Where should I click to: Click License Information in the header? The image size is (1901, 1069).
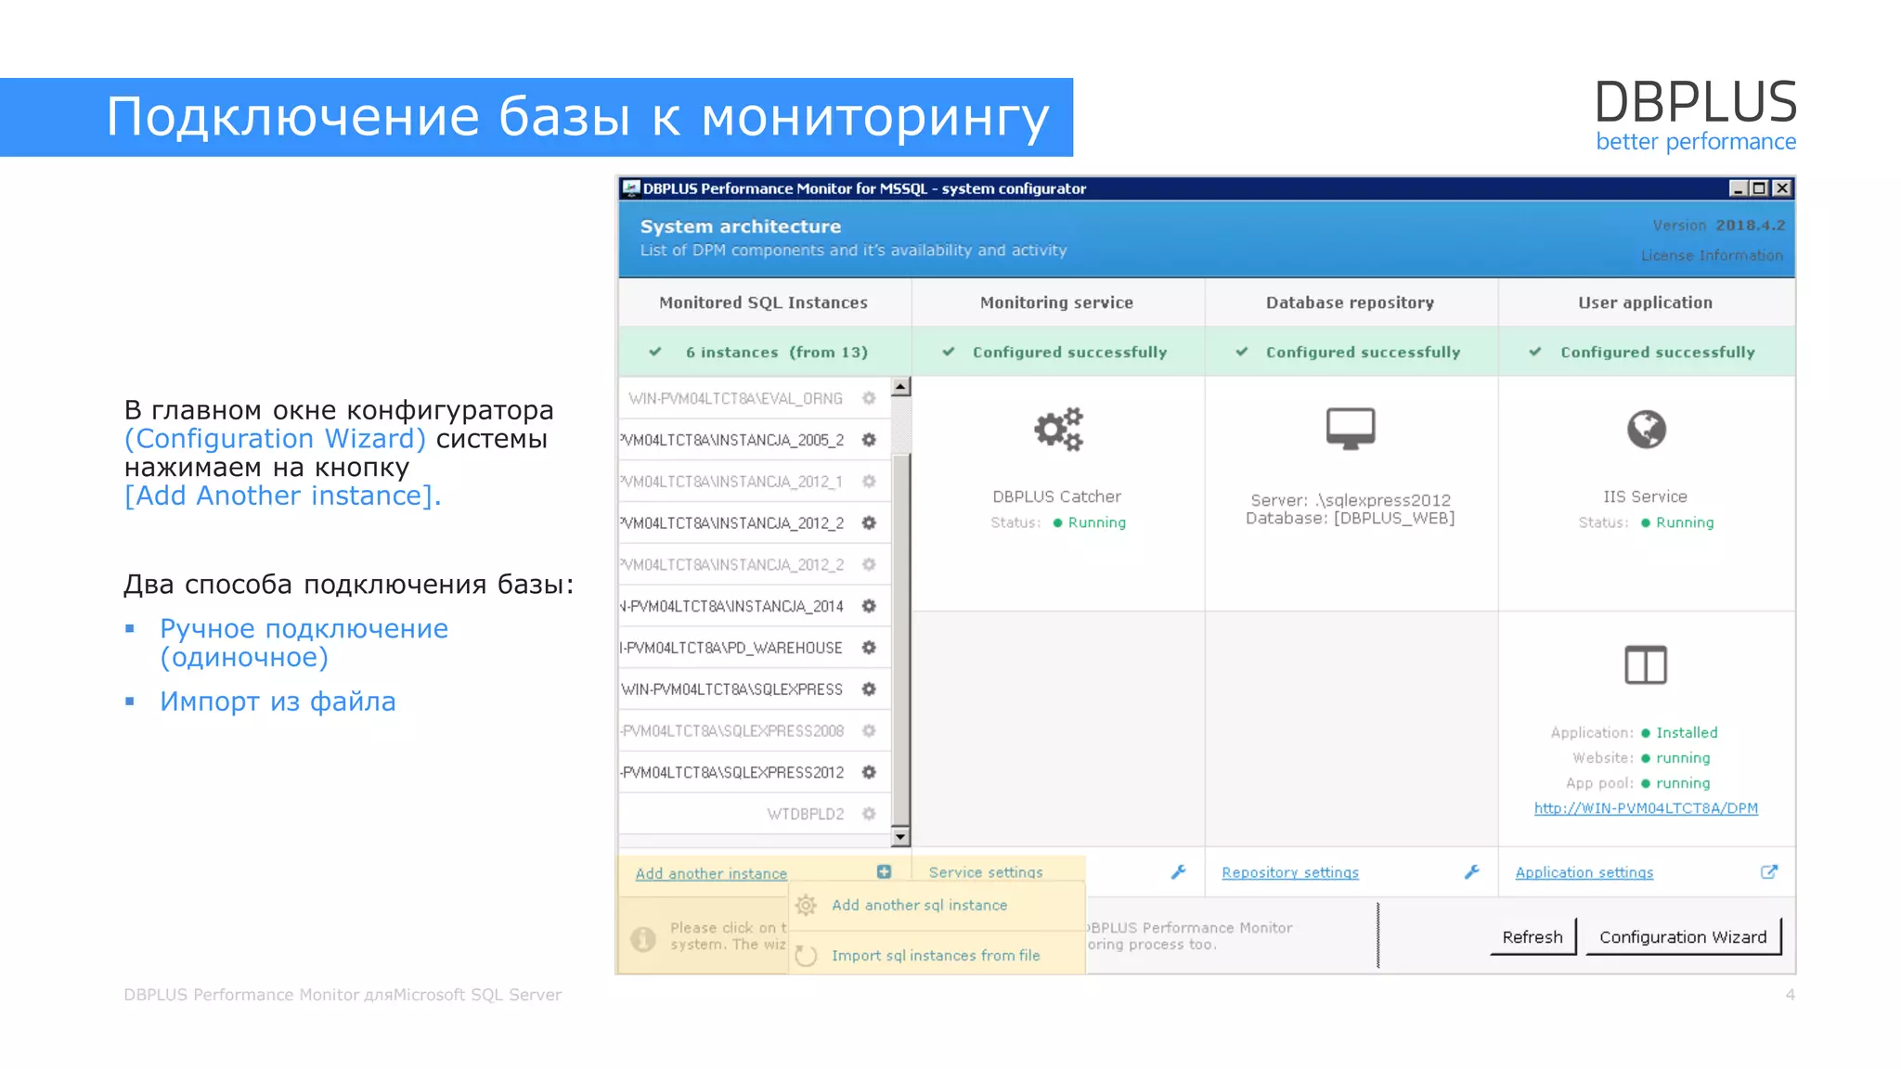pyautogui.click(x=1712, y=255)
